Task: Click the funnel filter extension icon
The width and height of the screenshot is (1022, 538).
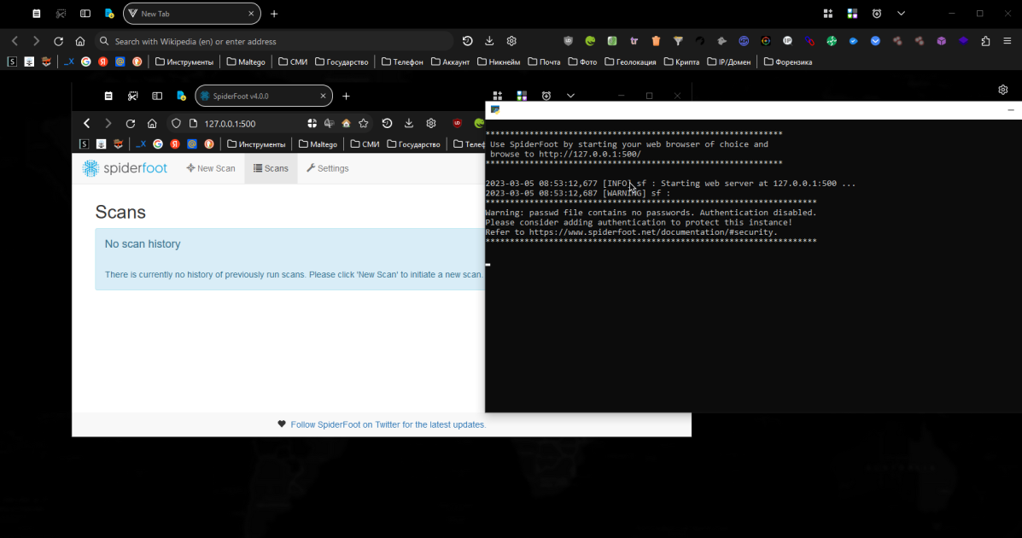Action: coord(678,41)
